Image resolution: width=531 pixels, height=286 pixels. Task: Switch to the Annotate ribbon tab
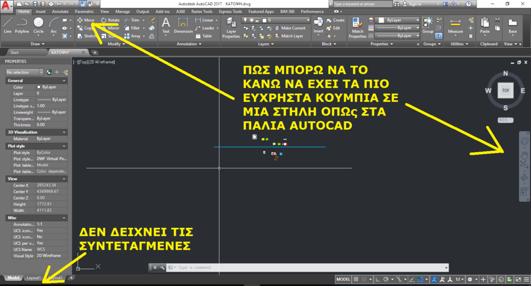(60, 11)
